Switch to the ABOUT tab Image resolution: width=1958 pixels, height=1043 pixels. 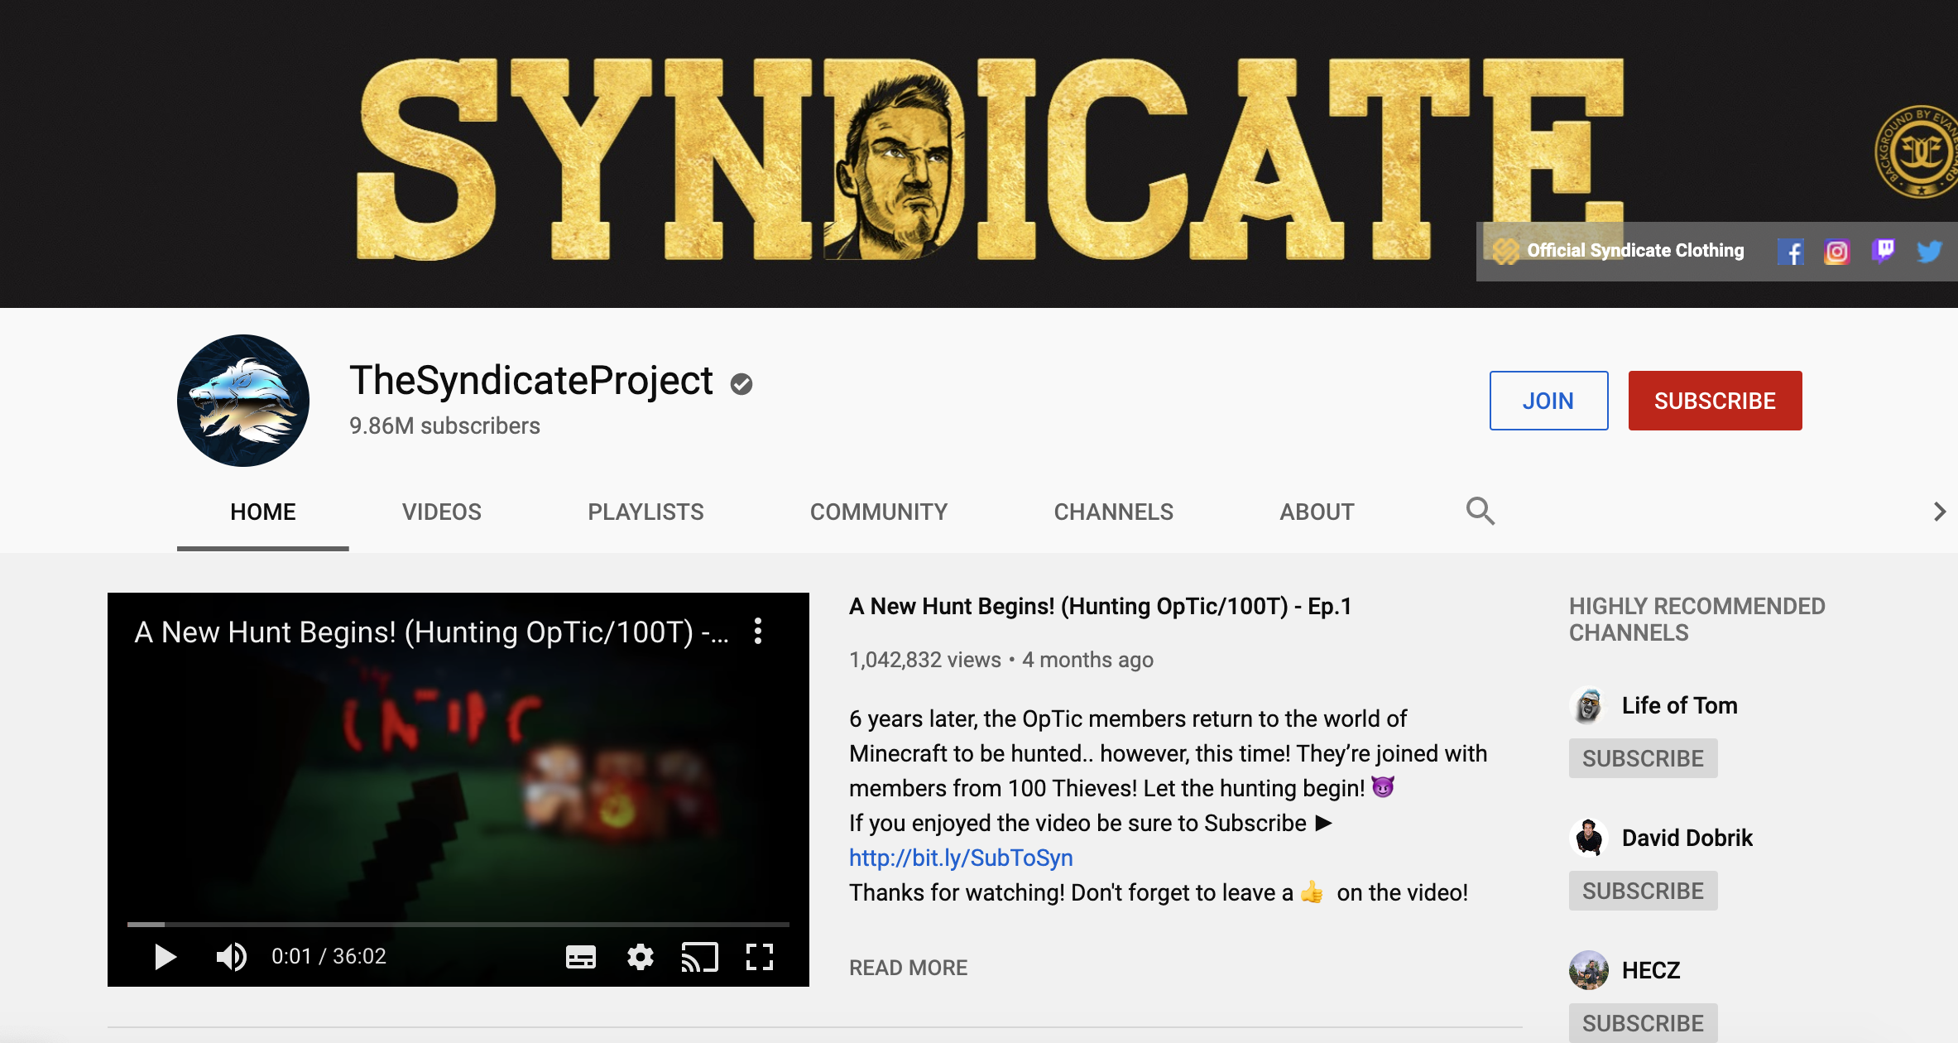(x=1317, y=512)
